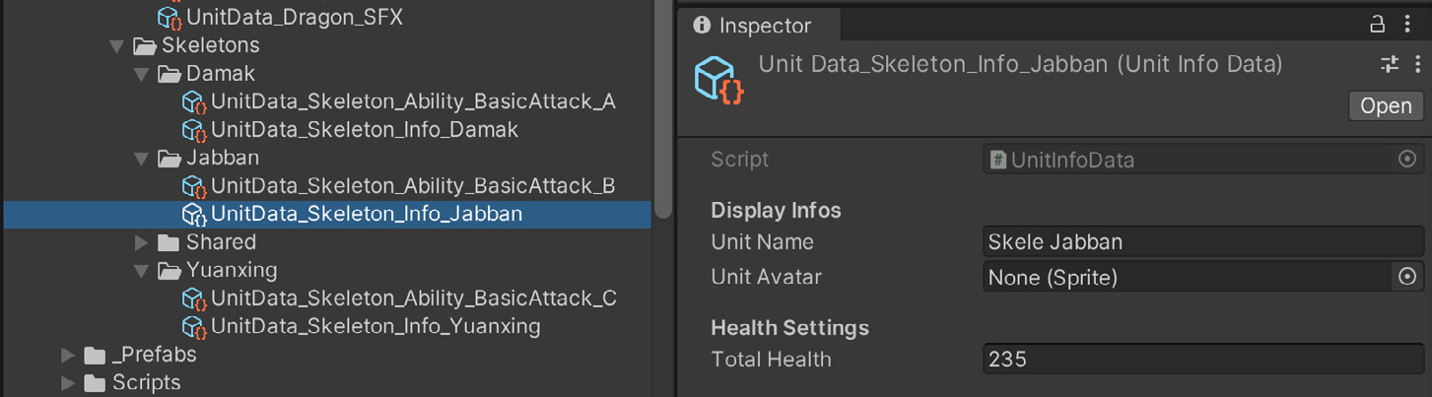The image size is (1432, 397).
Task: Click the Open button
Action: (x=1386, y=106)
